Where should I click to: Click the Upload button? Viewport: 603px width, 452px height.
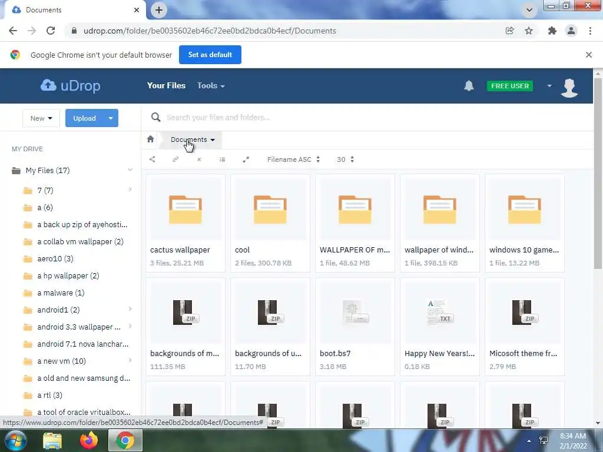click(85, 118)
